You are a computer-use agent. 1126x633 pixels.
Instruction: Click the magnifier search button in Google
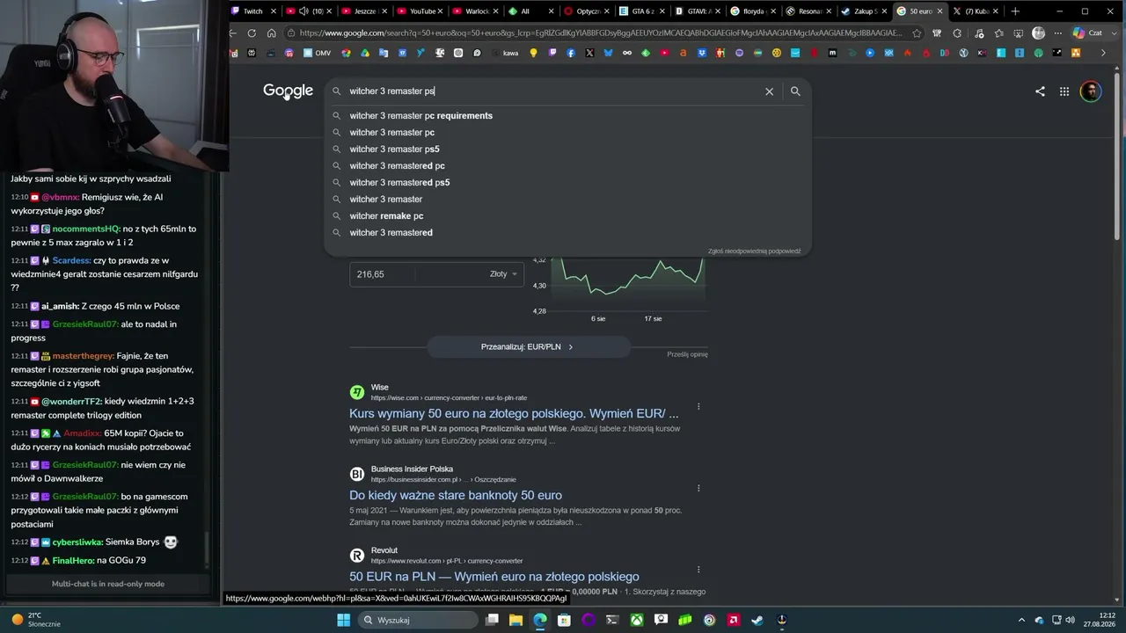point(795,91)
